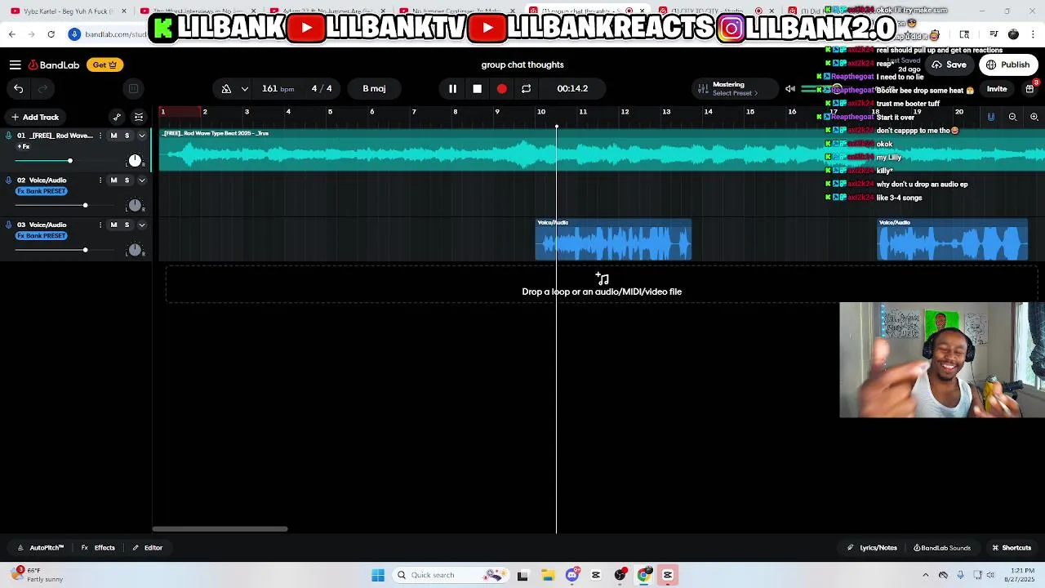Image resolution: width=1045 pixels, height=588 pixels.
Task: Open track 03 more-options menu
Action: point(100,225)
